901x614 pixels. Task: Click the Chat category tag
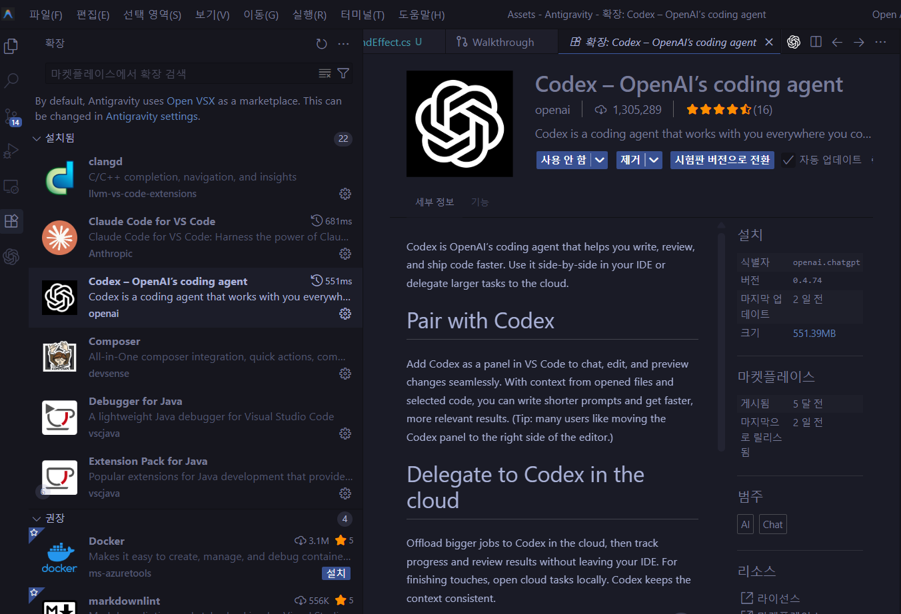click(773, 525)
